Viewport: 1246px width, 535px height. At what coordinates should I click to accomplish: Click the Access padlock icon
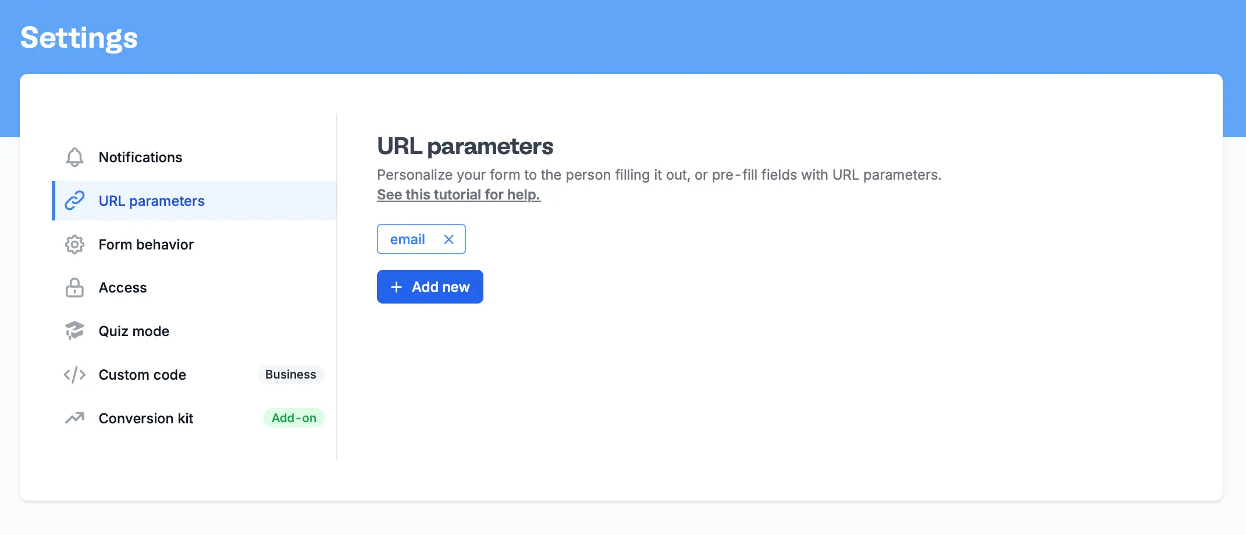pyautogui.click(x=74, y=287)
